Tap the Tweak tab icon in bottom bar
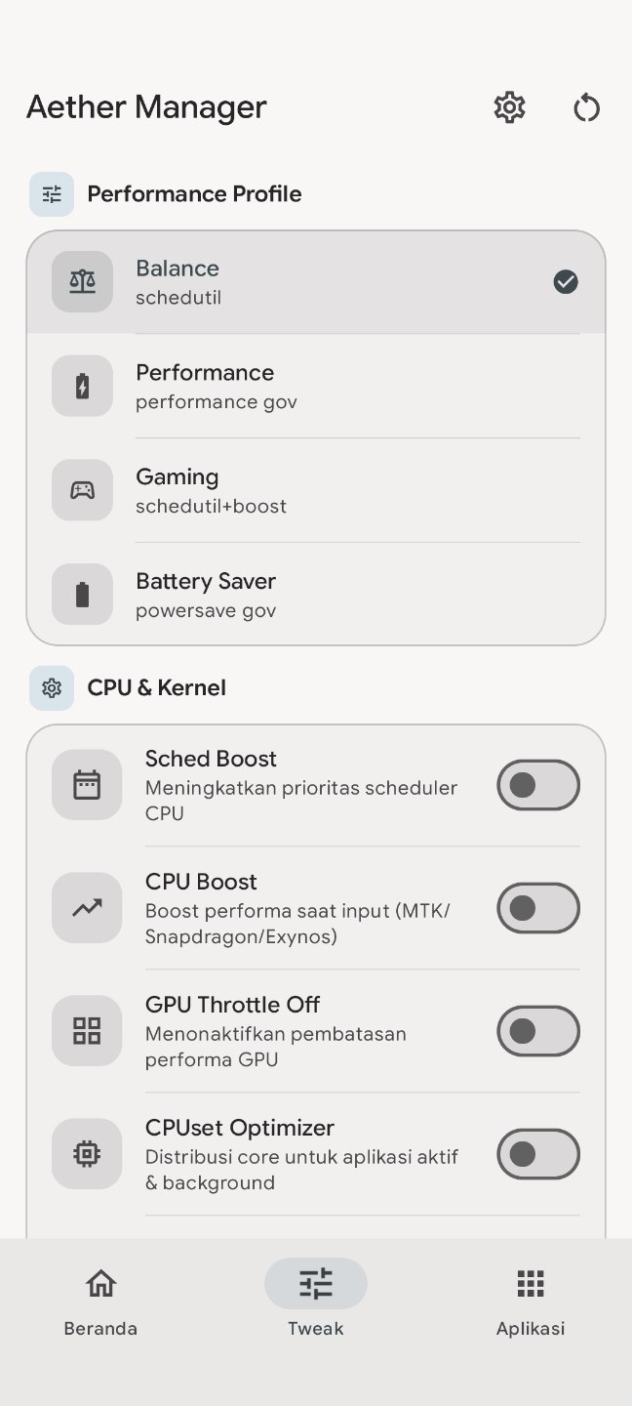The height and width of the screenshot is (1406, 632). click(315, 1283)
